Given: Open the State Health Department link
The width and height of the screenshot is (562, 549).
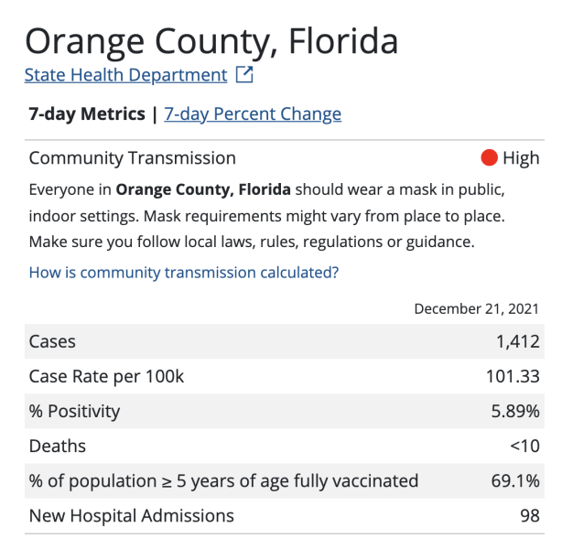Looking at the screenshot, I should coord(125,75).
